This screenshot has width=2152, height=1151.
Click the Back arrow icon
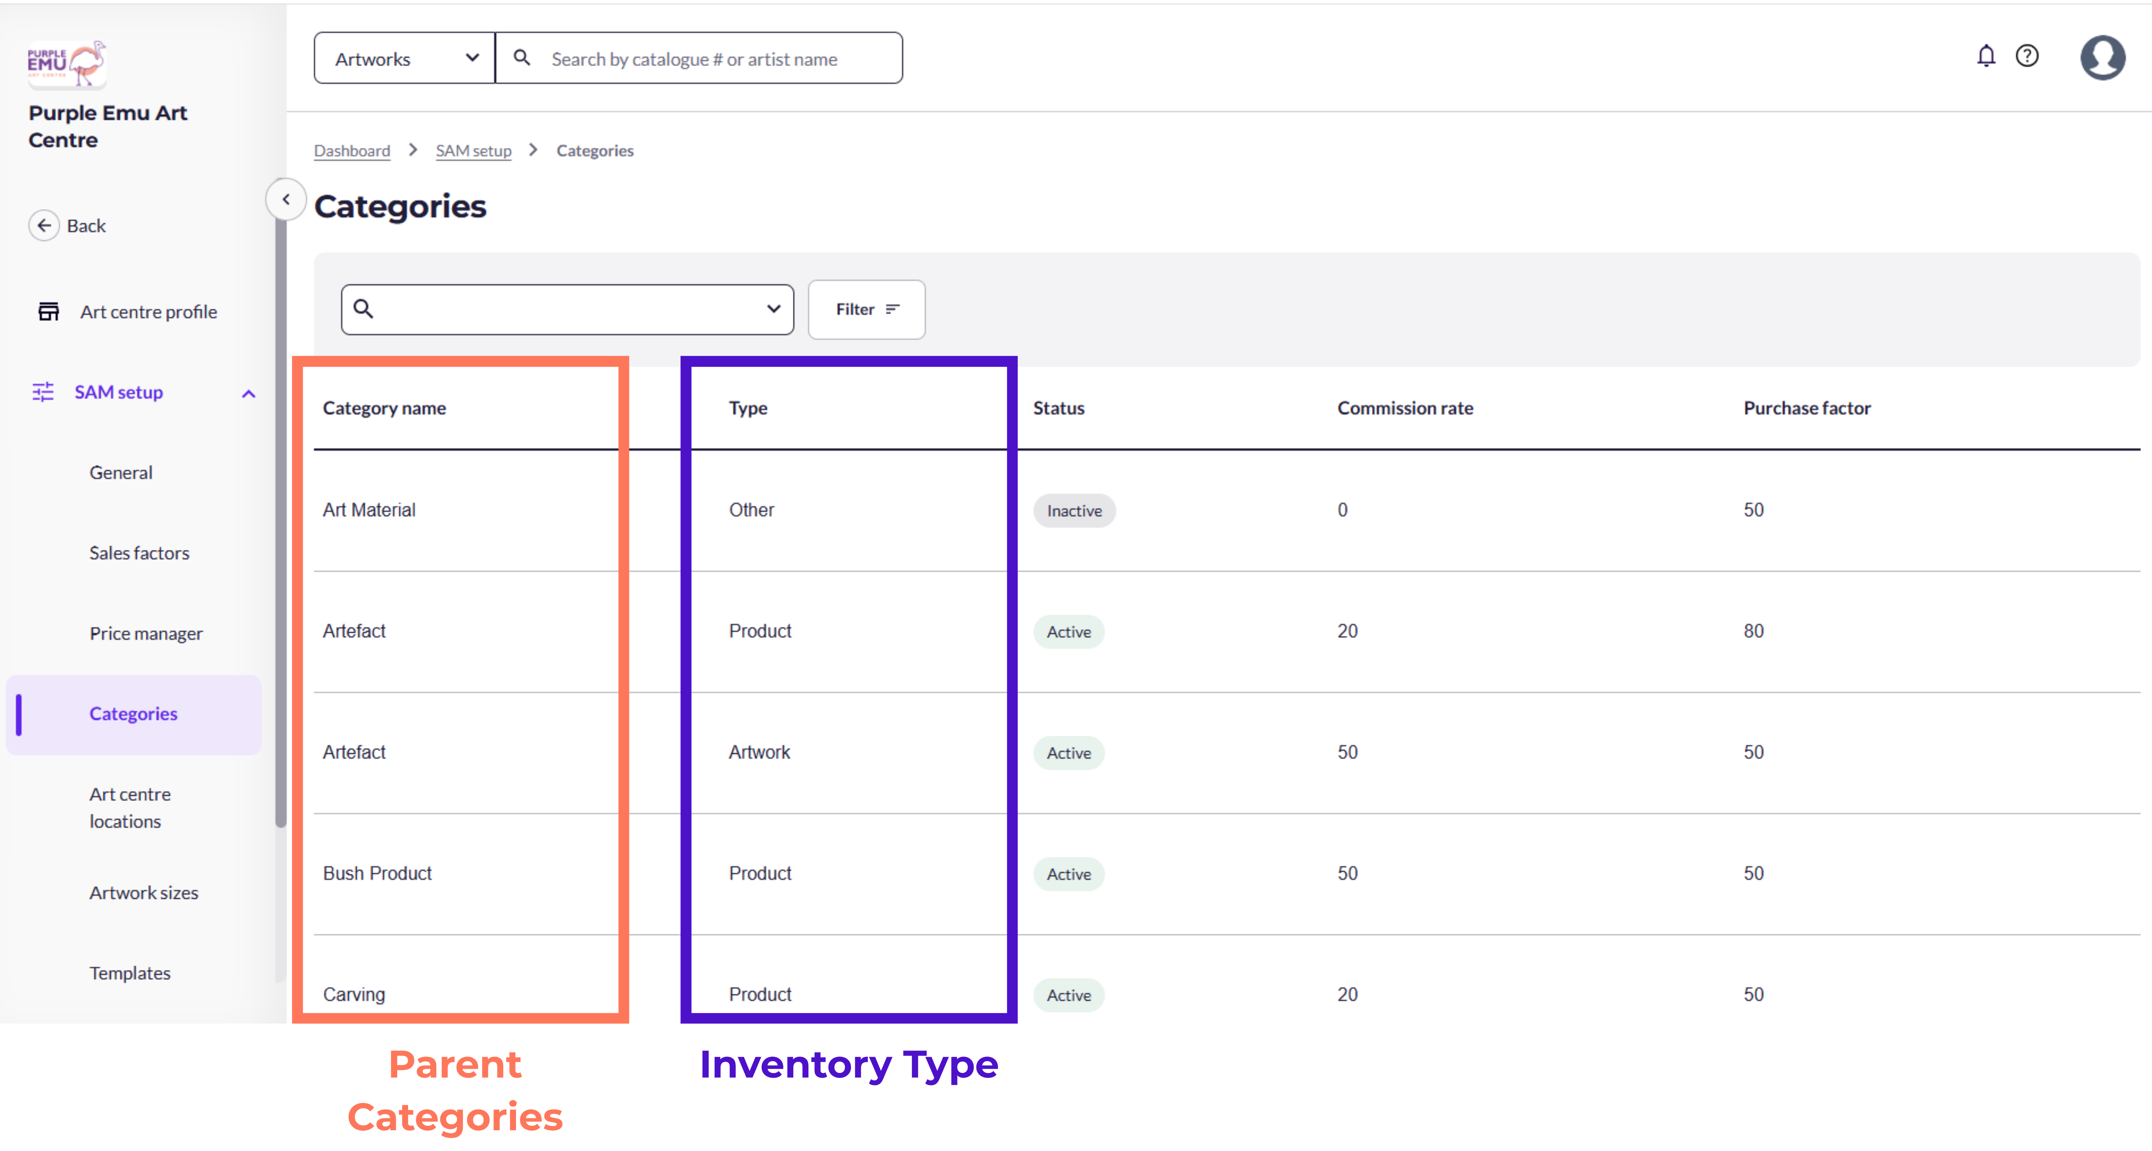pyautogui.click(x=44, y=226)
